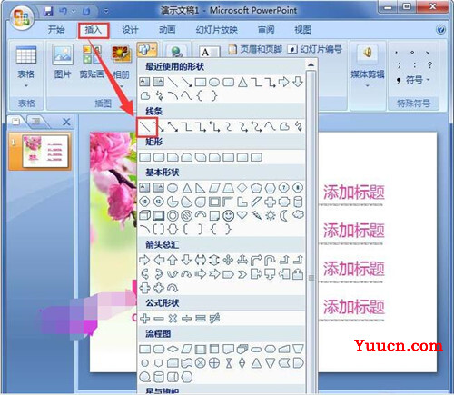
Task: Close the slide thumbnail pane
Action: point(66,122)
